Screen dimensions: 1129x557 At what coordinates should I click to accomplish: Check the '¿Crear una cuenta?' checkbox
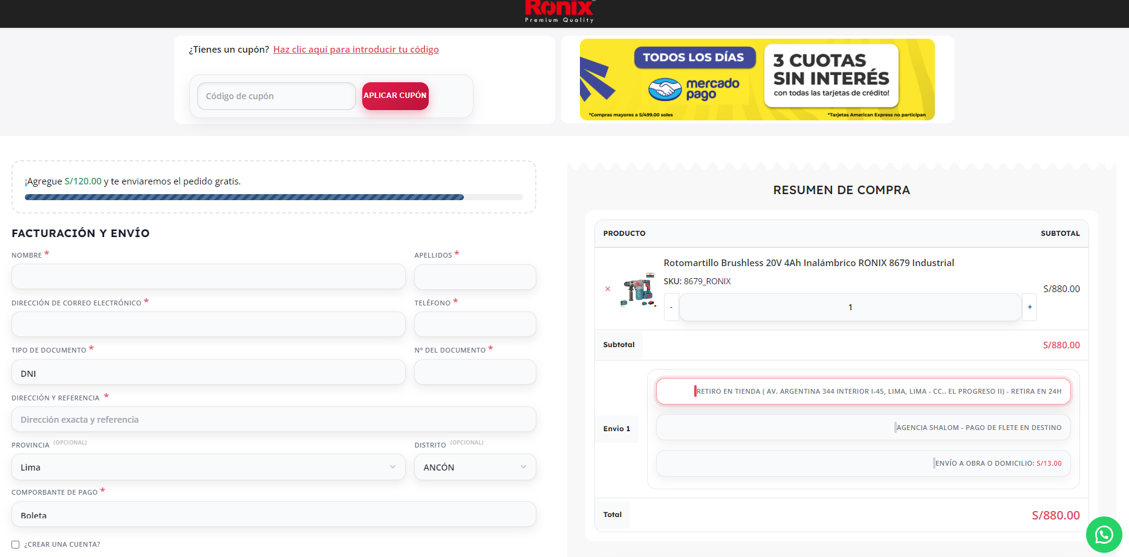[16, 544]
